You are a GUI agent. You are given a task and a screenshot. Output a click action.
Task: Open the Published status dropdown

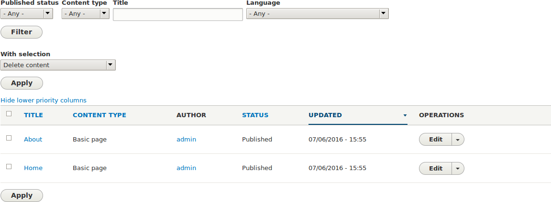coord(27,14)
